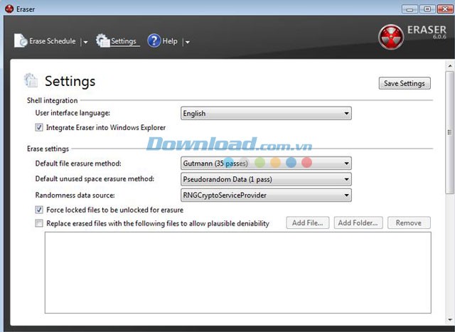
Task: Open the Randomness data source dropdown
Action: pyautogui.click(x=267, y=195)
